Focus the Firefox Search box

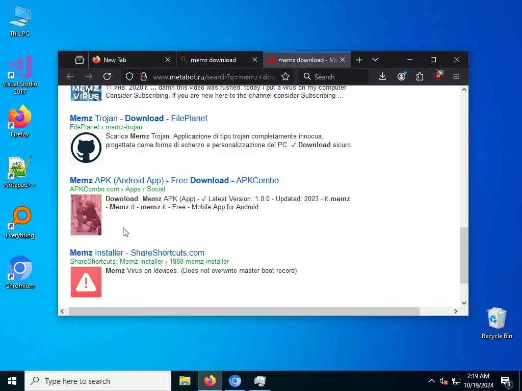pyautogui.click(x=333, y=77)
